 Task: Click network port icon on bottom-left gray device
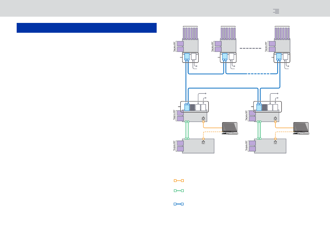pos(203,142)
